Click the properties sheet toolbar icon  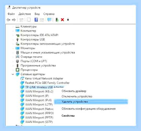tap(29, 20)
